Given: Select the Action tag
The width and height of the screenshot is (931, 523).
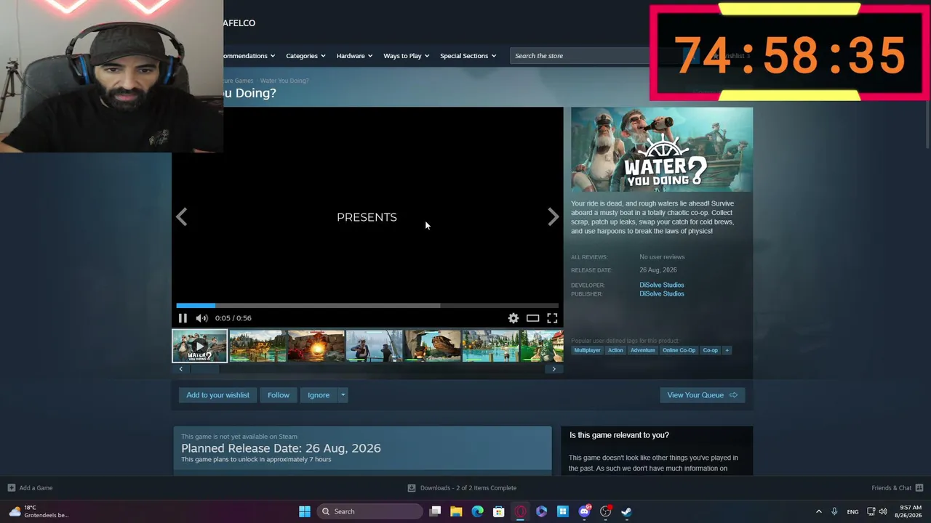Looking at the screenshot, I should click(615, 350).
